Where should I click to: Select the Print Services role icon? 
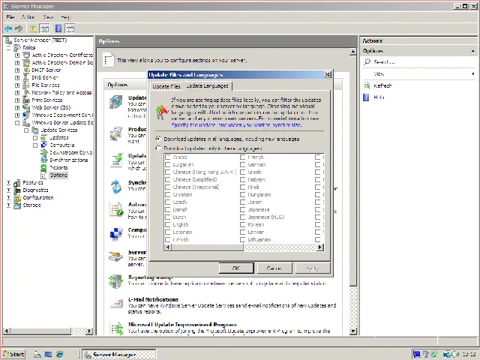pyautogui.click(x=27, y=100)
